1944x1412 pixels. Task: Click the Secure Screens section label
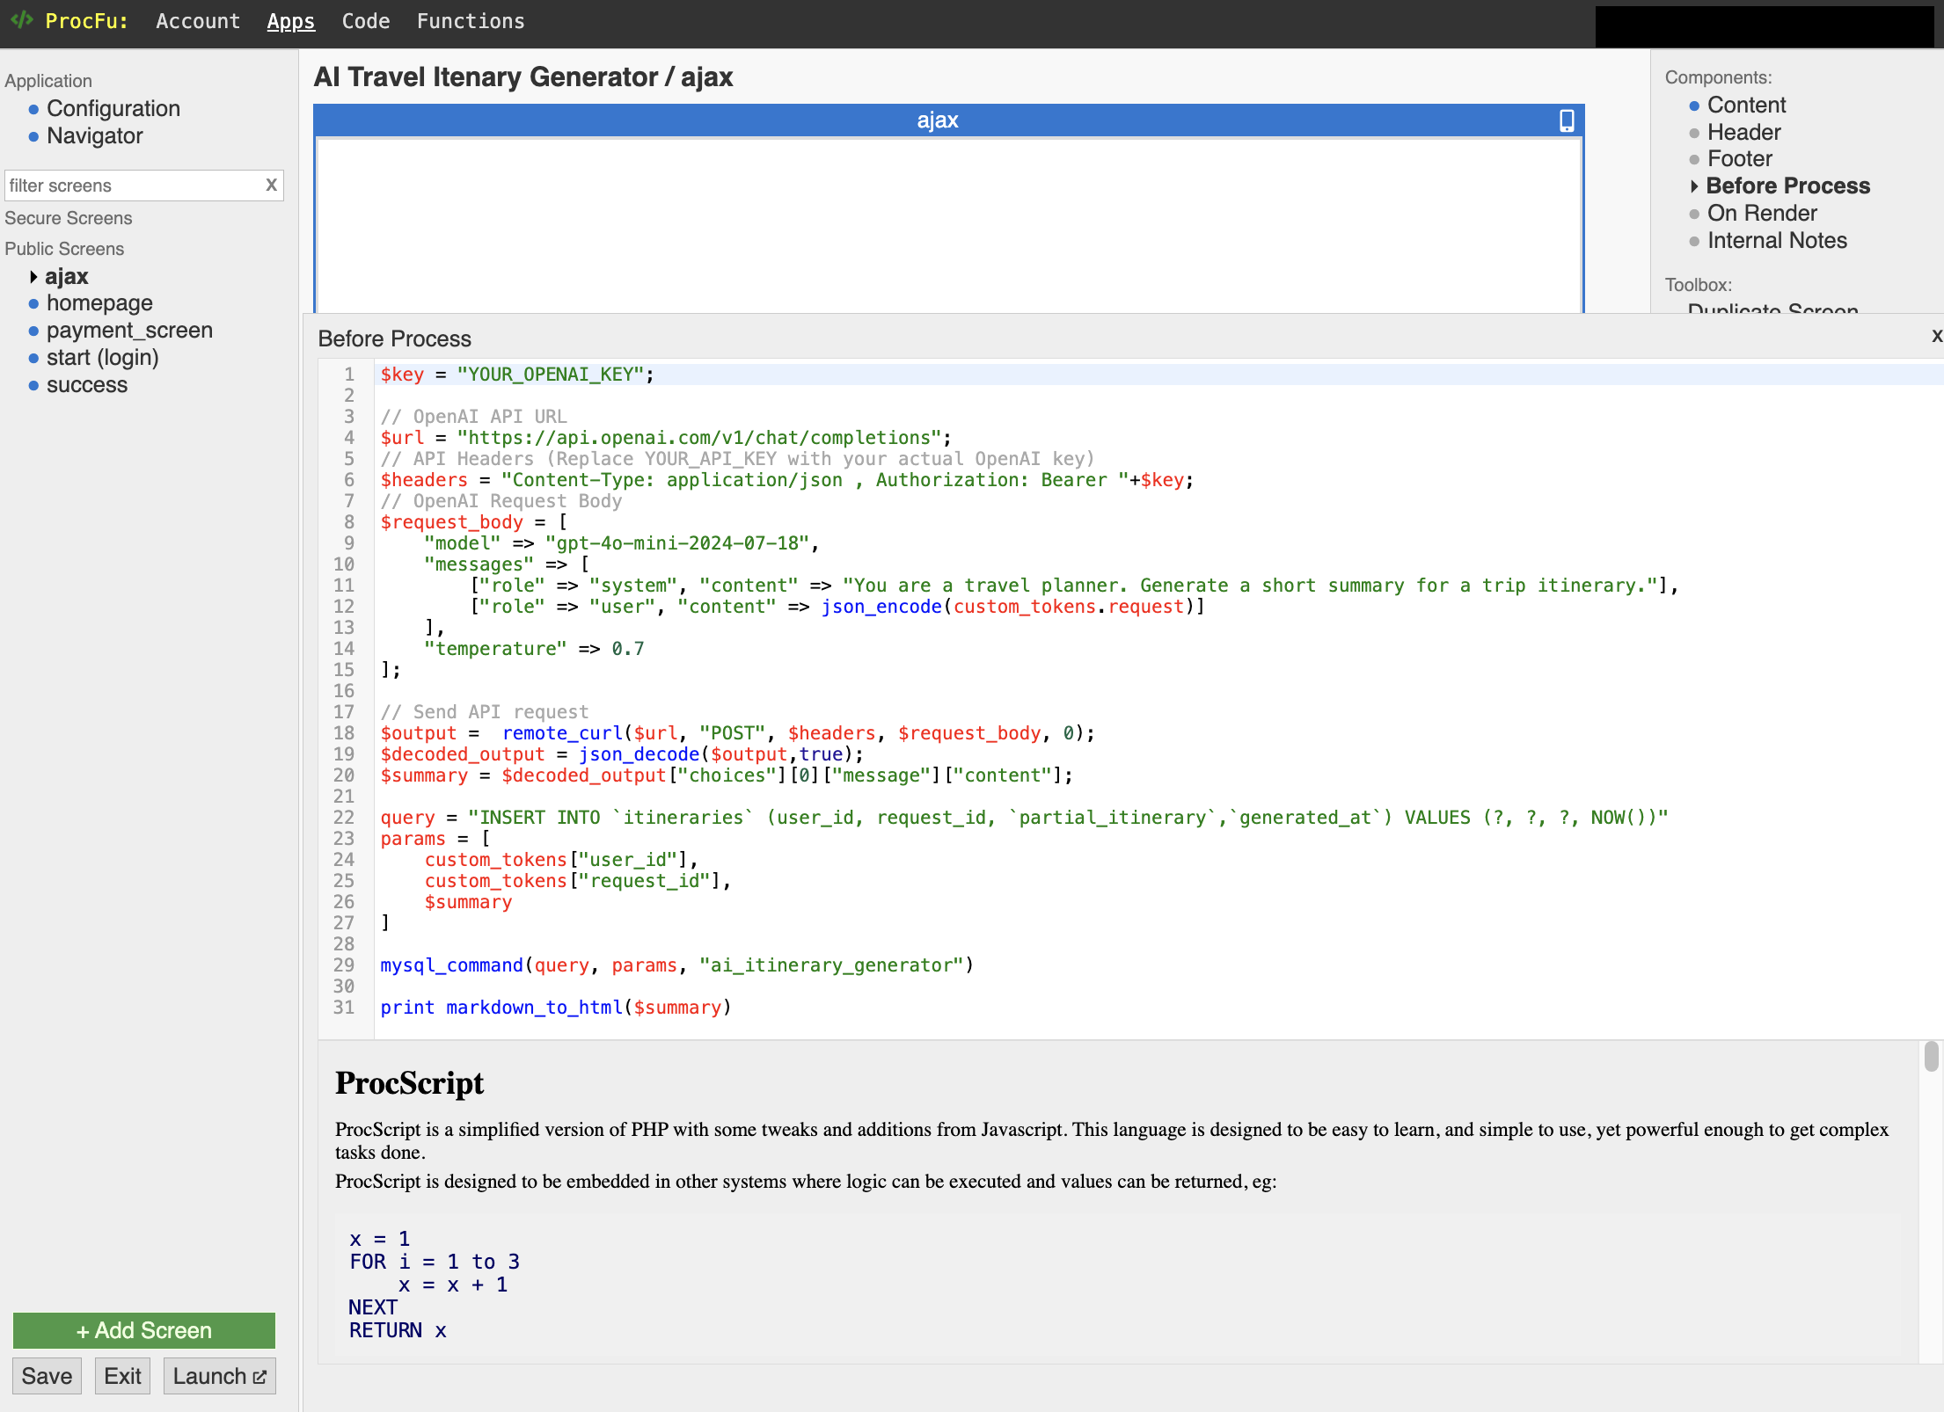tap(69, 217)
